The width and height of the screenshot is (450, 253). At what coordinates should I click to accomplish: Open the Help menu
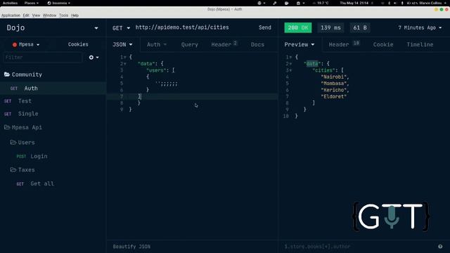75,15
